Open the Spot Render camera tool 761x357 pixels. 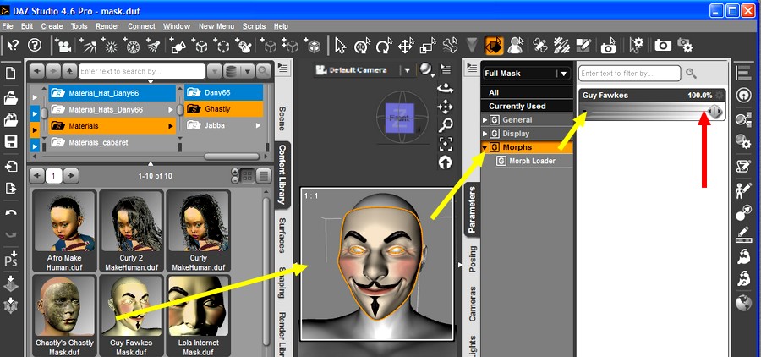(608, 46)
